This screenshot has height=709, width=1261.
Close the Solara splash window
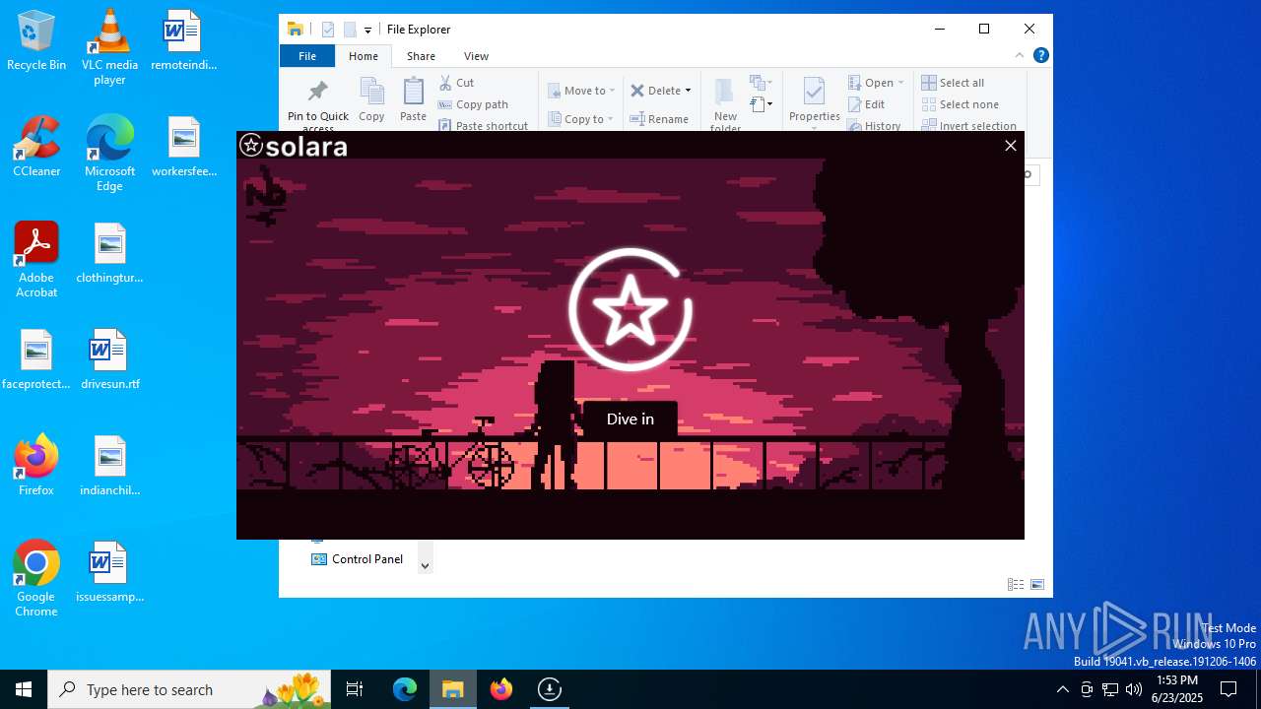coord(1010,146)
